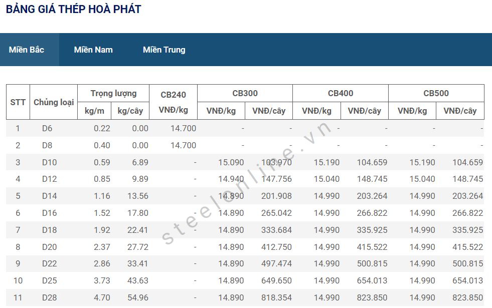Select the 1.16 kg/m value
The height and width of the screenshot is (308, 492).
click(x=102, y=196)
